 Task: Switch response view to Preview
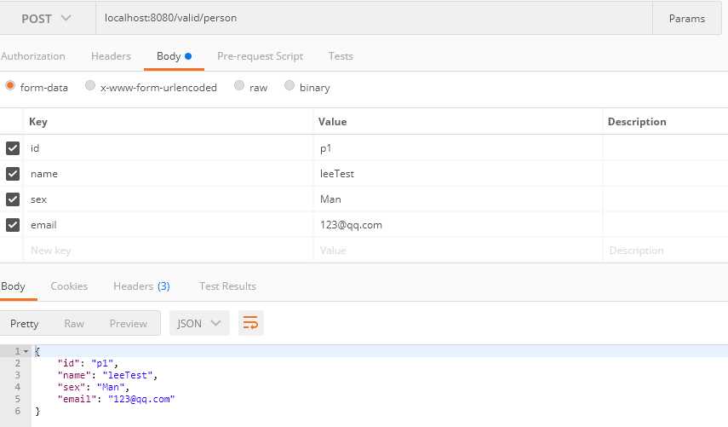point(129,323)
